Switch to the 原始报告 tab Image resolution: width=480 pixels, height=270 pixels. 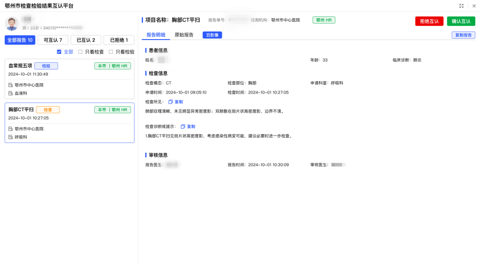pos(184,35)
